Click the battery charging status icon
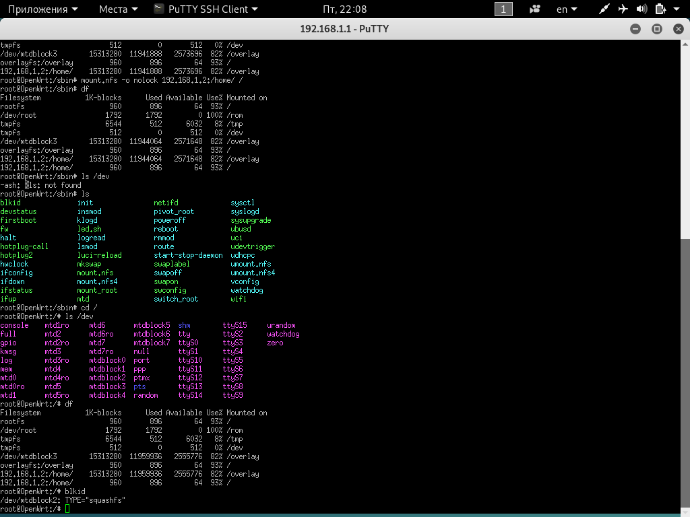The width and height of the screenshot is (690, 517). pos(660,9)
